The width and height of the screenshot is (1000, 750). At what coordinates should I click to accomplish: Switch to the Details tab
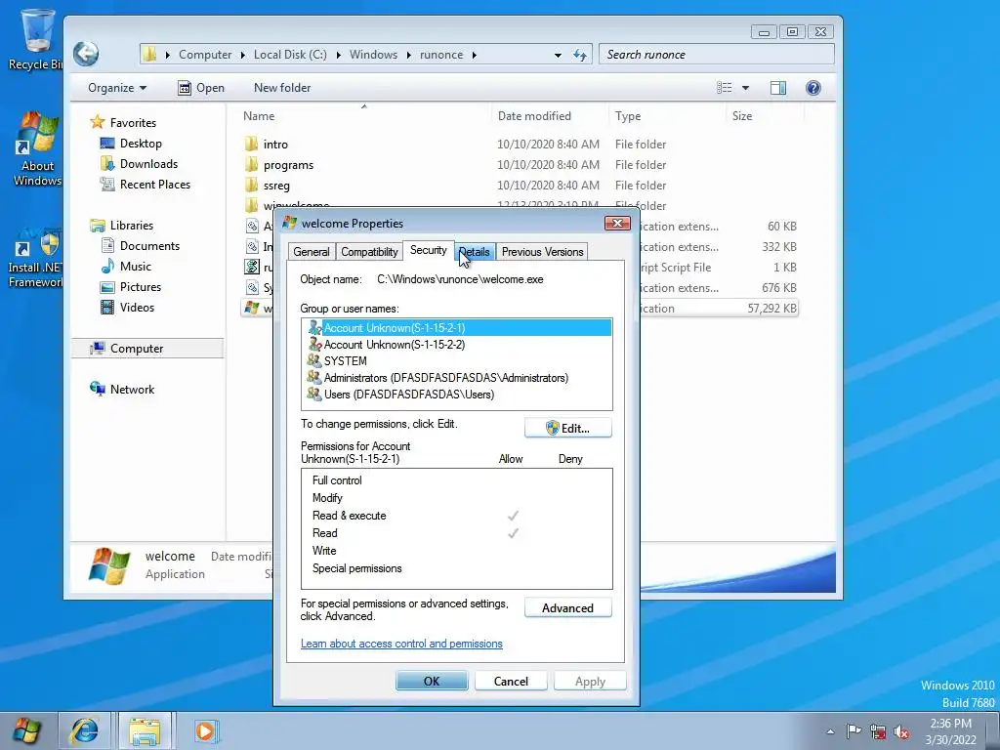[476, 252]
